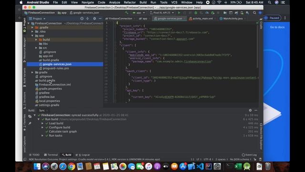Open the Gradle side panel tab
Viewport: 305px width, 172px height.
(x=261, y=24)
